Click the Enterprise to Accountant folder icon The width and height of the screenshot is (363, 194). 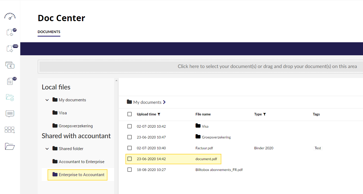point(55,174)
